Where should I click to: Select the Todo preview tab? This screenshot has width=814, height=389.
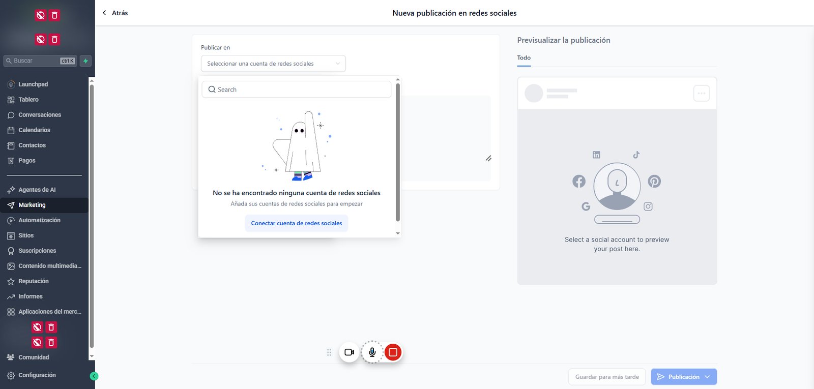(524, 58)
